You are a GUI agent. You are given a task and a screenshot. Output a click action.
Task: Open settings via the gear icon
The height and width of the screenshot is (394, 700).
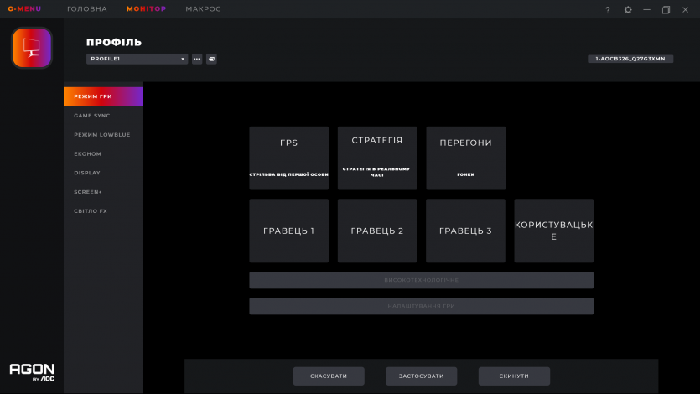[x=628, y=10]
